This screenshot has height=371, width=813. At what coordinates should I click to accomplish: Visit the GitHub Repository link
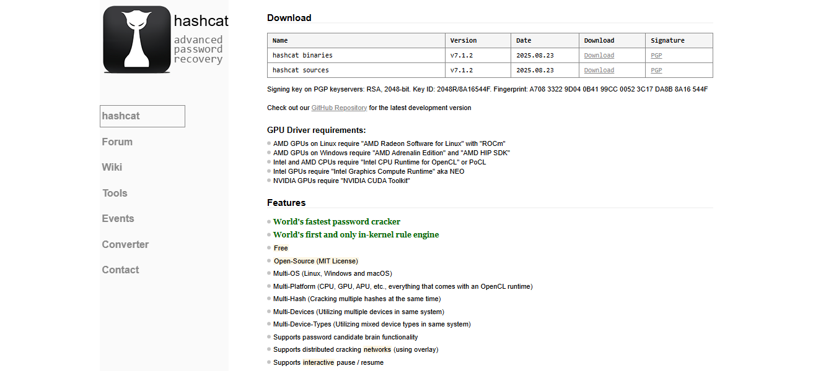coord(339,108)
